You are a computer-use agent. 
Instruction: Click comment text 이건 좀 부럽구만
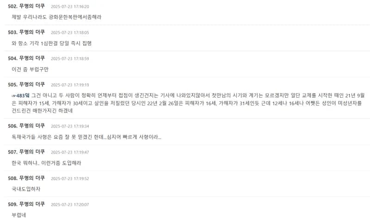click(x=30, y=69)
